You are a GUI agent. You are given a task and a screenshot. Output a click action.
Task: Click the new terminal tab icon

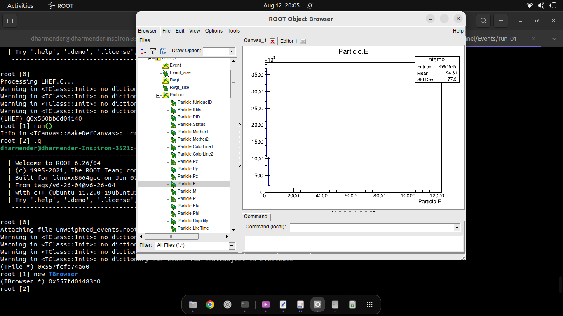[10, 21]
